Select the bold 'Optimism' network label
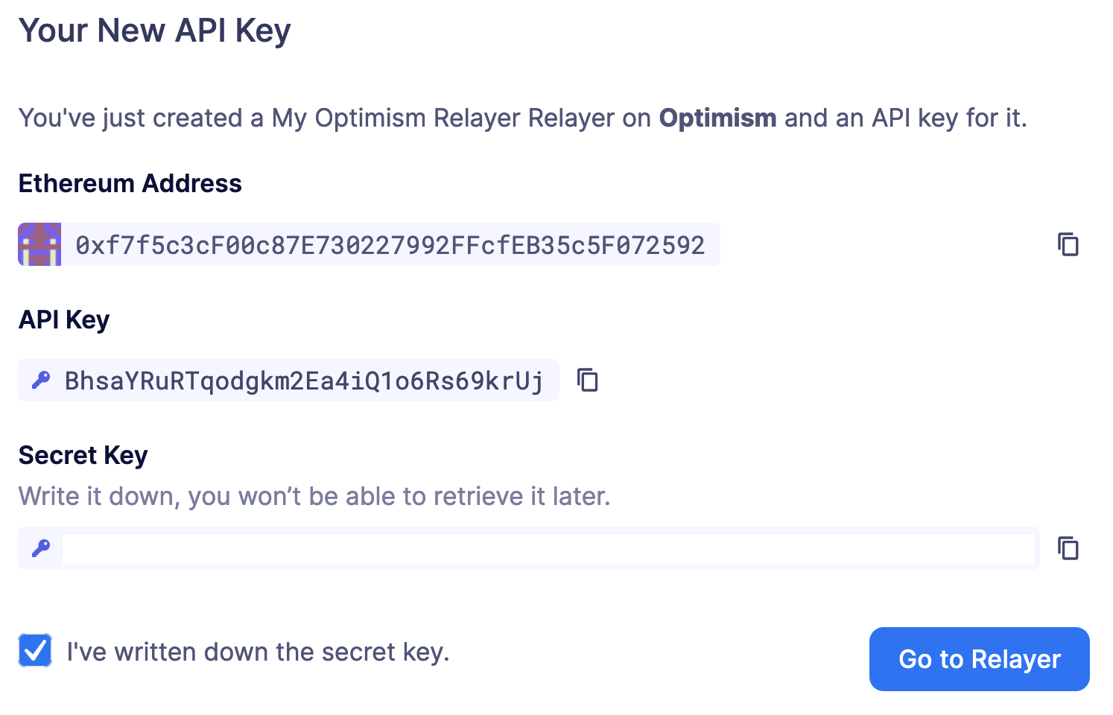This screenshot has height=715, width=1113. (717, 118)
